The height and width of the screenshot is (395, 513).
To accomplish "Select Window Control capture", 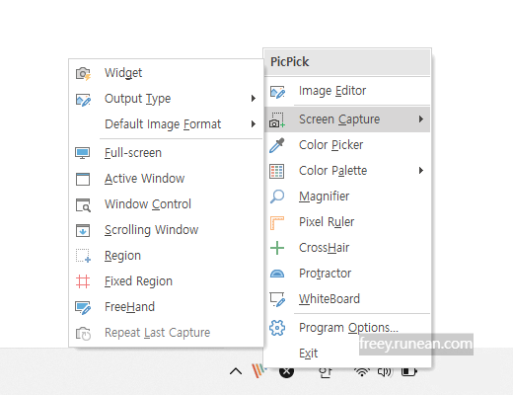I will [x=166, y=204].
